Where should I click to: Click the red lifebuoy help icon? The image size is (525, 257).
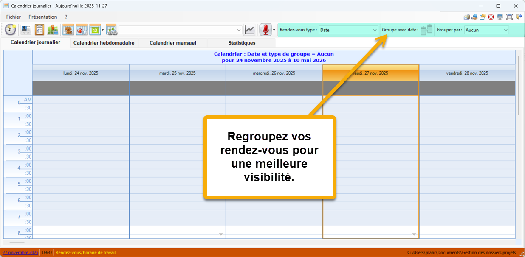[x=491, y=17]
